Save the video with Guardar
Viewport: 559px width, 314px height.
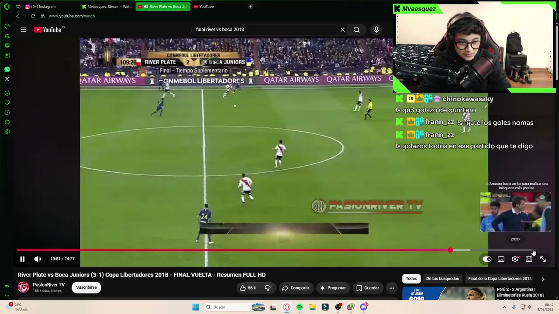click(368, 288)
